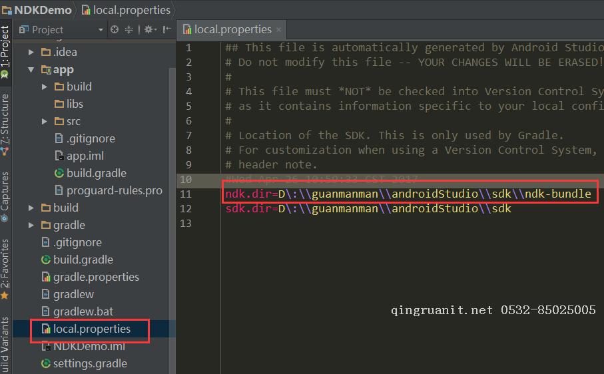This screenshot has height=374, width=604.
Task: Select the settings.gradle file
Action: (x=85, y=364)
